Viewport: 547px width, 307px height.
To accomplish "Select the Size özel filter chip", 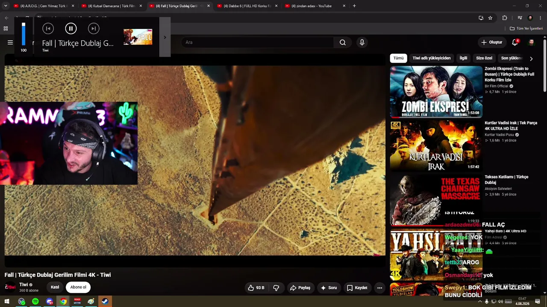I will pyautogui.click(x=484, y=58).
